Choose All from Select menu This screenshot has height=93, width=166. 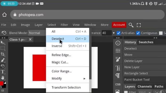(67, 32)
